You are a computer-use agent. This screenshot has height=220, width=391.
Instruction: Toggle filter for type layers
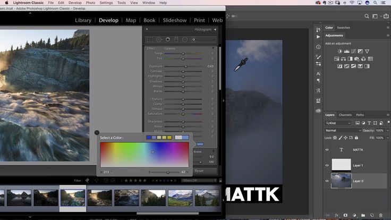tap(369, 123)
